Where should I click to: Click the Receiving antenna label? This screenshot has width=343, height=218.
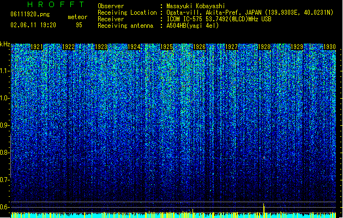point(125,26)
